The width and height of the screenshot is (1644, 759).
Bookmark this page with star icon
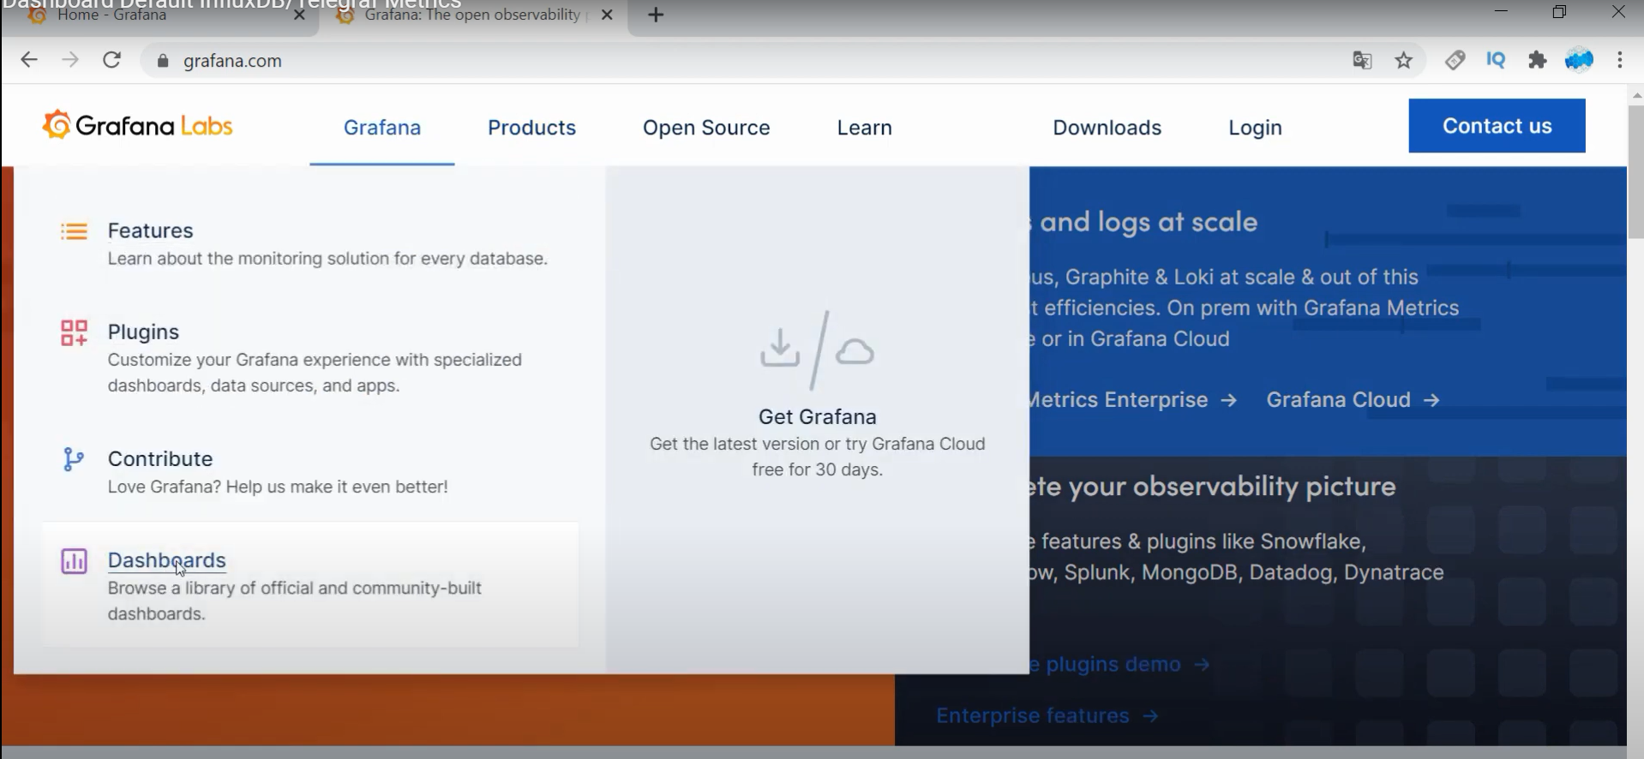point(1403,60)
